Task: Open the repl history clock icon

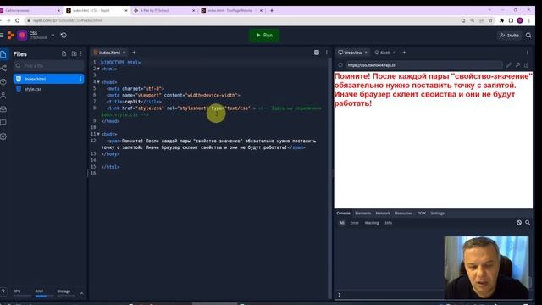Action: tap(64, 36)
